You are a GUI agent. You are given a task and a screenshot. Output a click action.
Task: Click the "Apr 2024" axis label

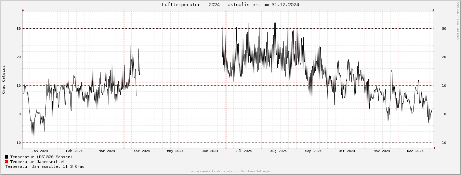142,151
